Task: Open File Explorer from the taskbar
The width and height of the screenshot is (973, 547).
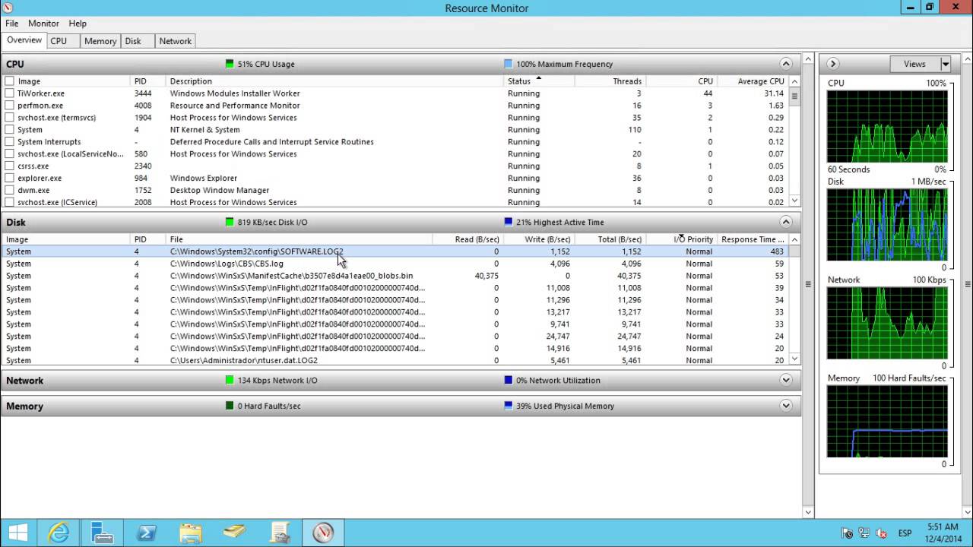Action: (x=190, y=533)
